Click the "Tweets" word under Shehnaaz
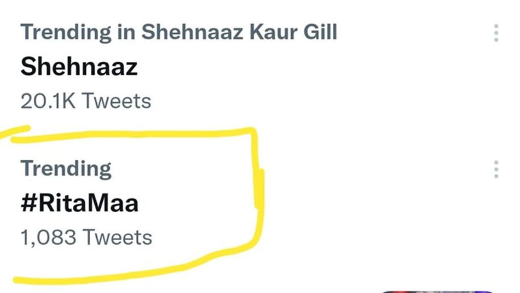The width and height of the screenshot is (520, 293). [117, 101]
